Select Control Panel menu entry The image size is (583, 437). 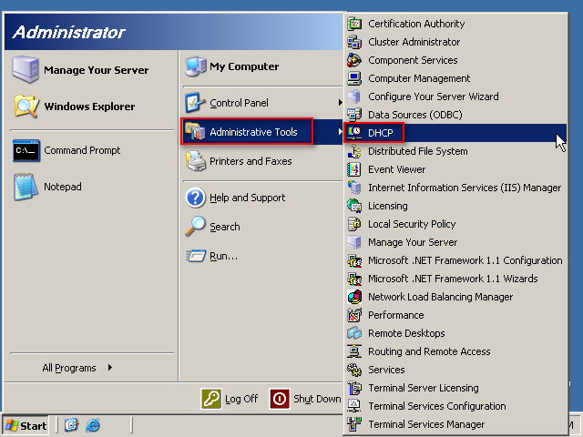[262, 103]
